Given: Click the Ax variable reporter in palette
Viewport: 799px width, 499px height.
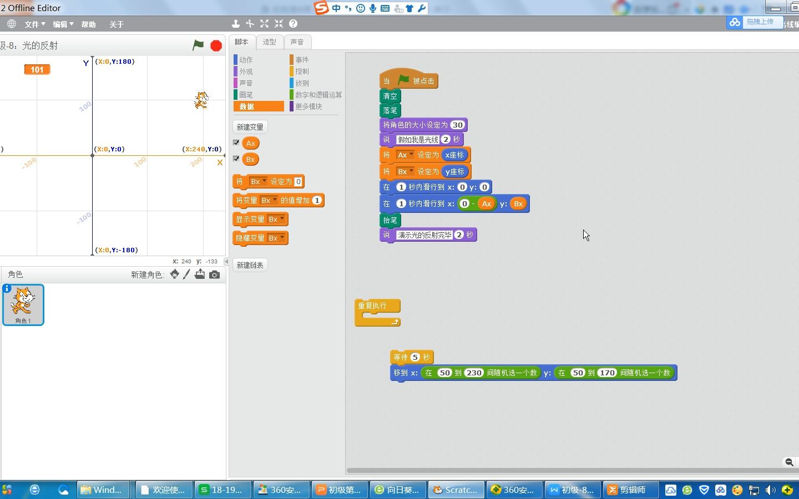Looking at the screenshot, I should [x=251, y=143].
